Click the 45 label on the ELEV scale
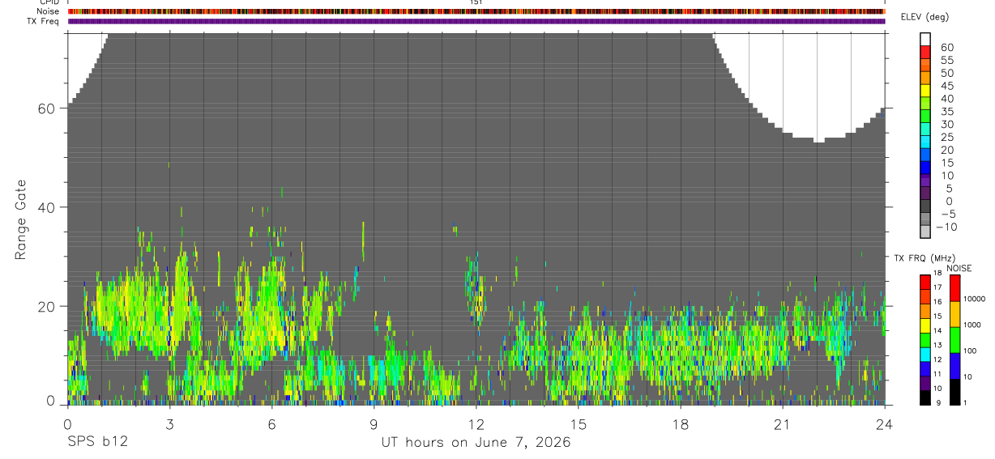Viewport: 995px width, 459px height. click(x=947, y=86)
